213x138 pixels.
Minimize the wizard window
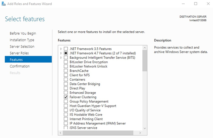tap(183, 4)
